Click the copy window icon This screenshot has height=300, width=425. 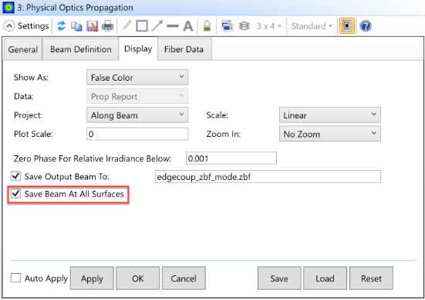pyautogui.click(x=76, y=26)
